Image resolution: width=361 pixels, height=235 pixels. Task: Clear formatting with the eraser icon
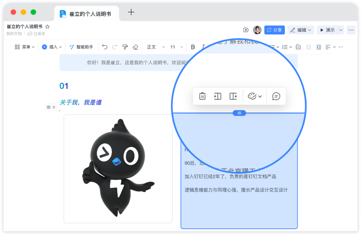tap(135, 47)
